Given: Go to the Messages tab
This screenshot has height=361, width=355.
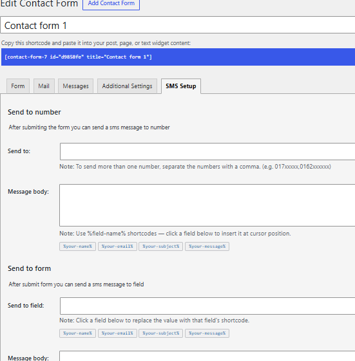Looking at the screenshot, I should click(75, 86).
